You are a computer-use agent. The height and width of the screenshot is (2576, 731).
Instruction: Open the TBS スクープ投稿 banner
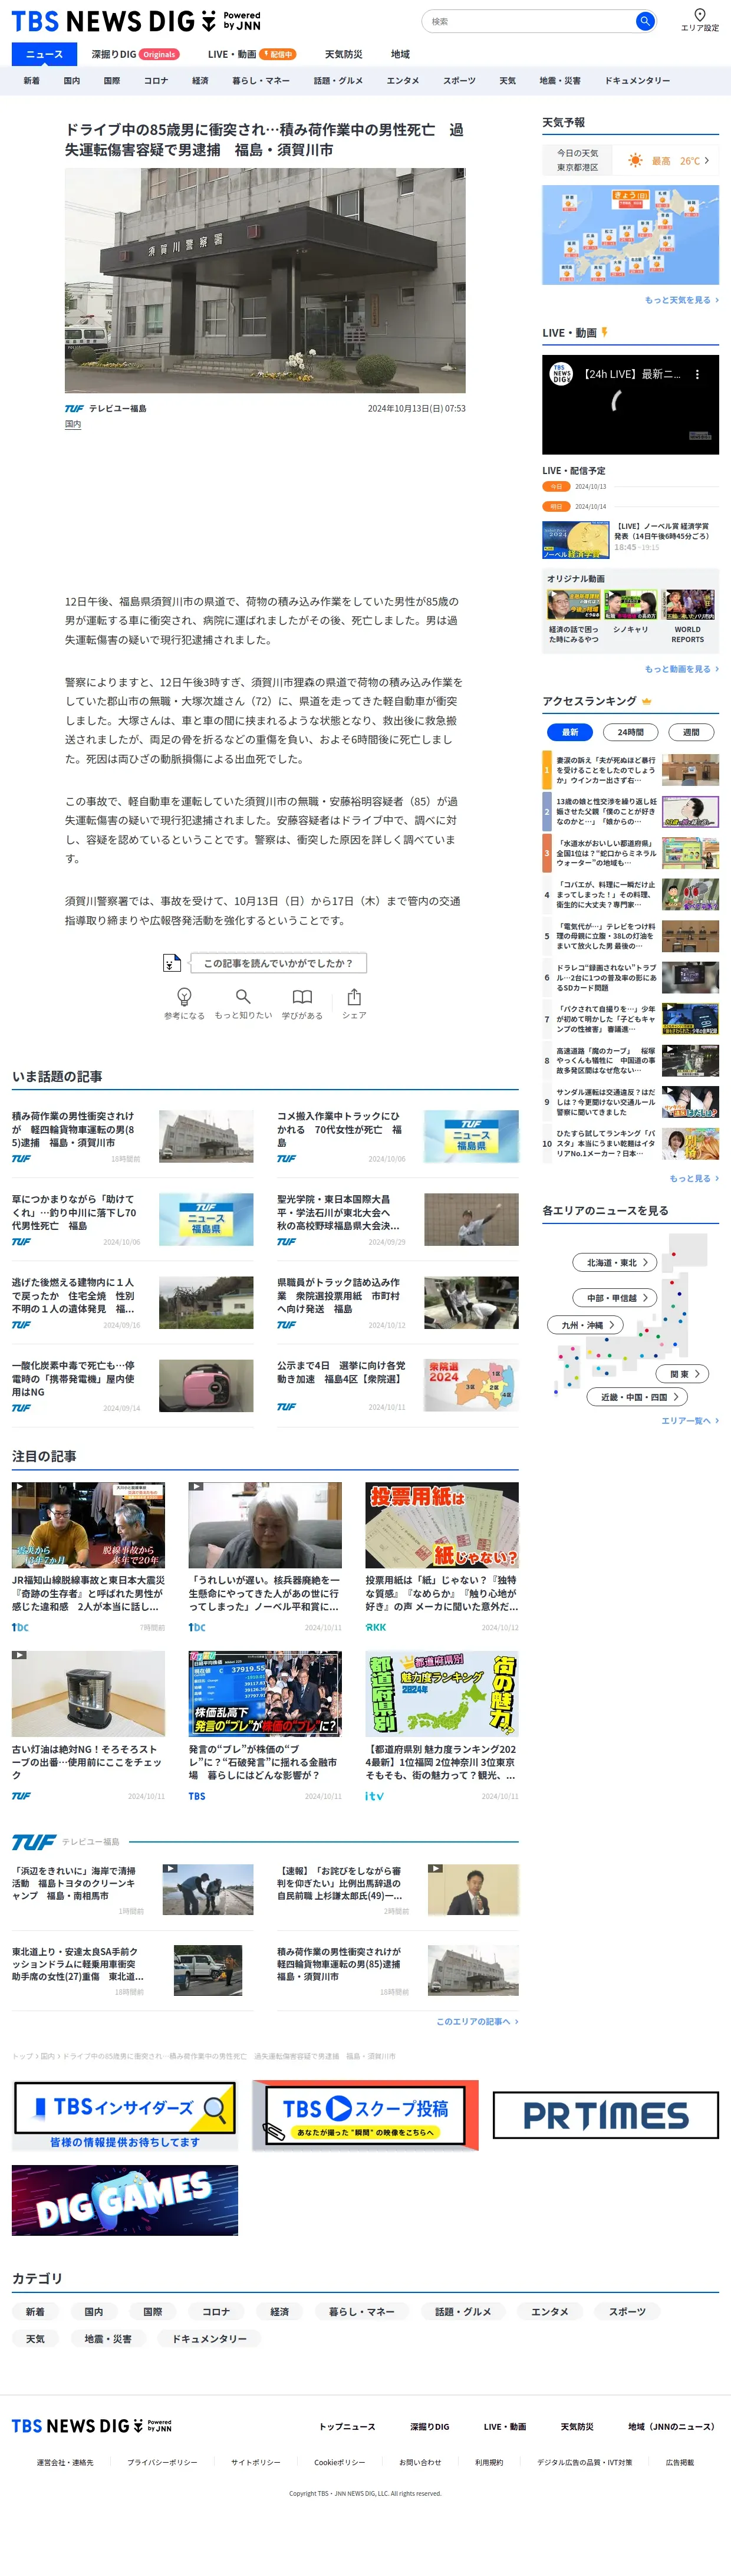click(x=365, y=2115)
